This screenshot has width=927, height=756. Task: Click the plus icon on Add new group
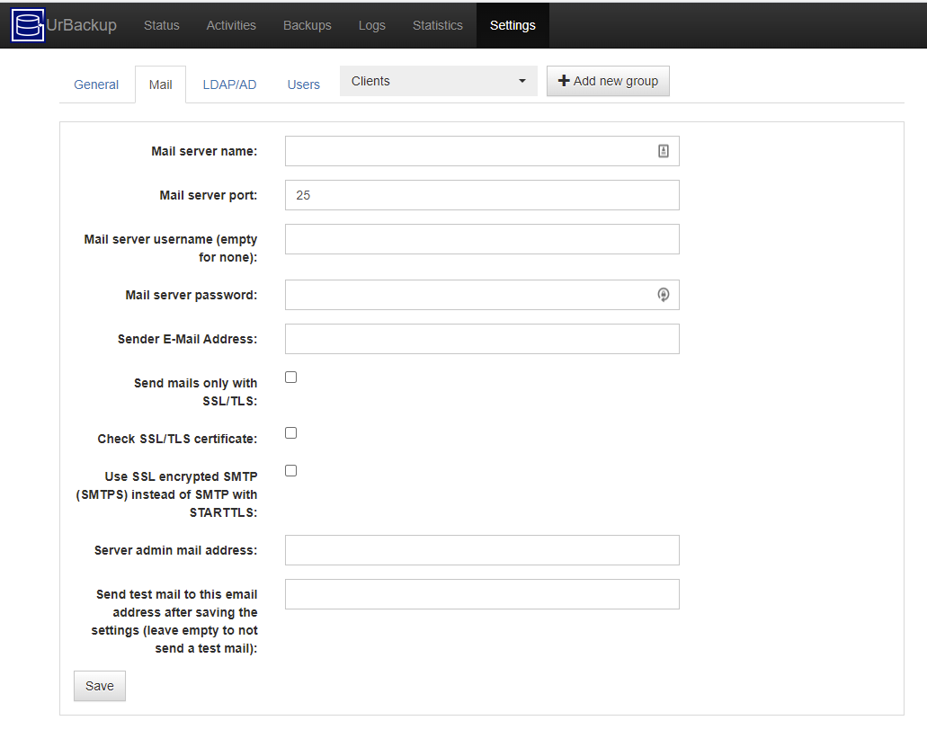pos(564,80)
